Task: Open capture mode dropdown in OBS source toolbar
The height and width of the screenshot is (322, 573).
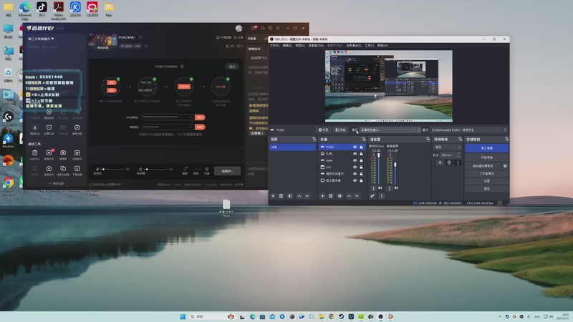Action: (390, 130)
